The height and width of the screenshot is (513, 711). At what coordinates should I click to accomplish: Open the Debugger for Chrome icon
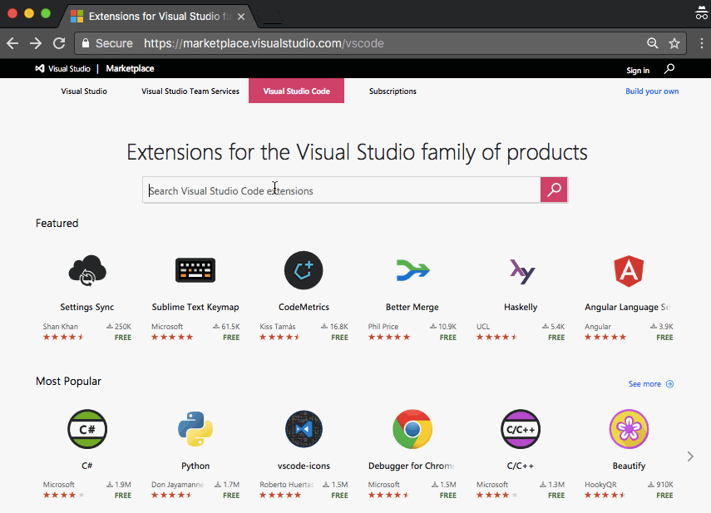[412, 429]
